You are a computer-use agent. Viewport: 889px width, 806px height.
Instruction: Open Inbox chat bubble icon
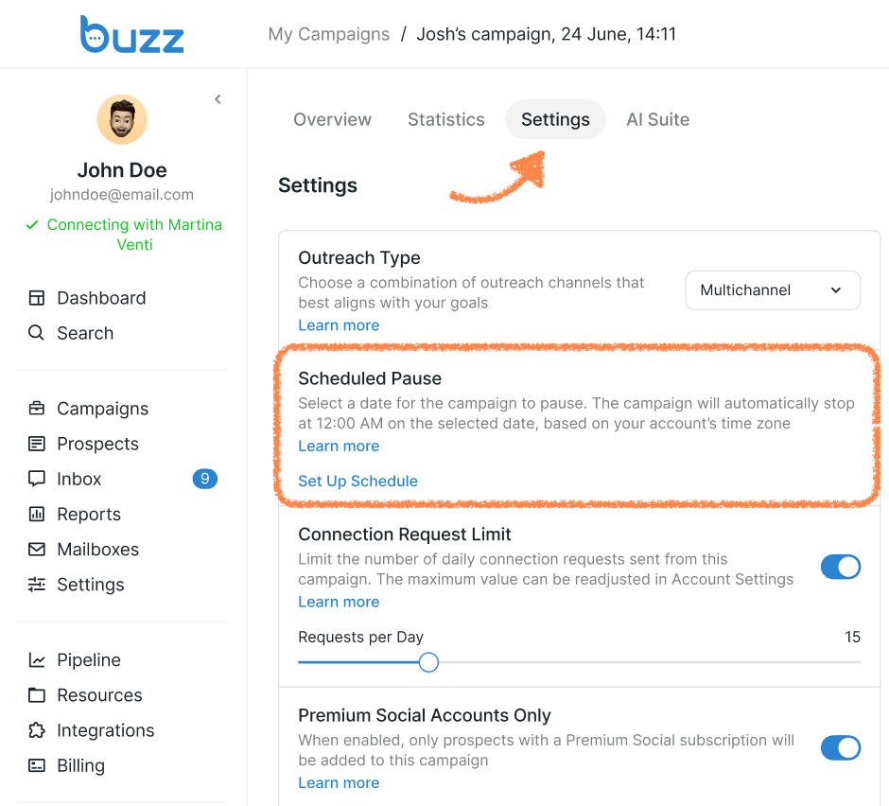click(37, 479)
